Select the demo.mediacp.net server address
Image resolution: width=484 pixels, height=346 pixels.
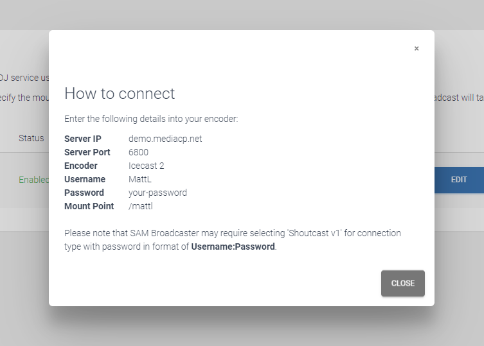[165, 139]
